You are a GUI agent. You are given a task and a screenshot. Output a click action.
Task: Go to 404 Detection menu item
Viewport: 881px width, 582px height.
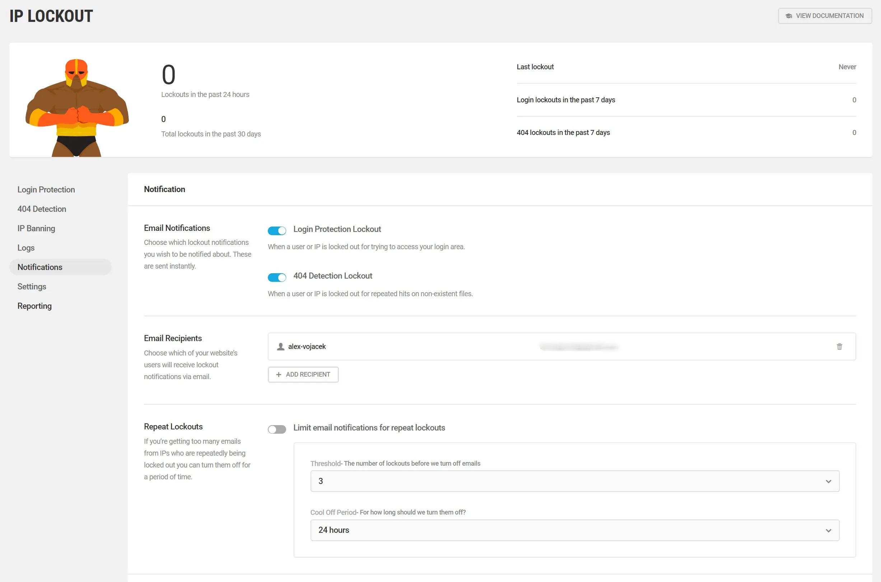pos(42,209)
